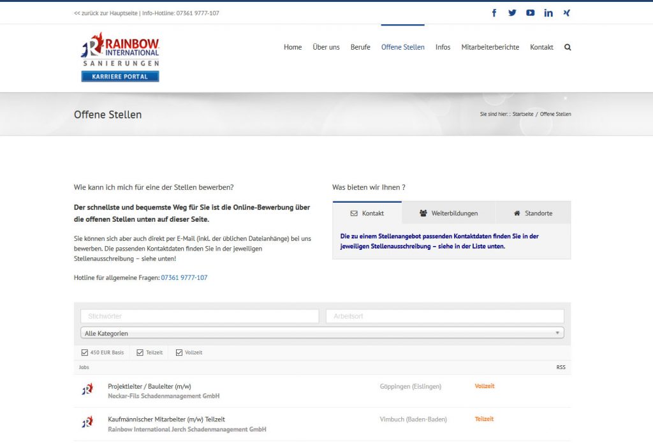
Task: Click the hotline number 07361 9777-107 link
Action: point(184,278)
